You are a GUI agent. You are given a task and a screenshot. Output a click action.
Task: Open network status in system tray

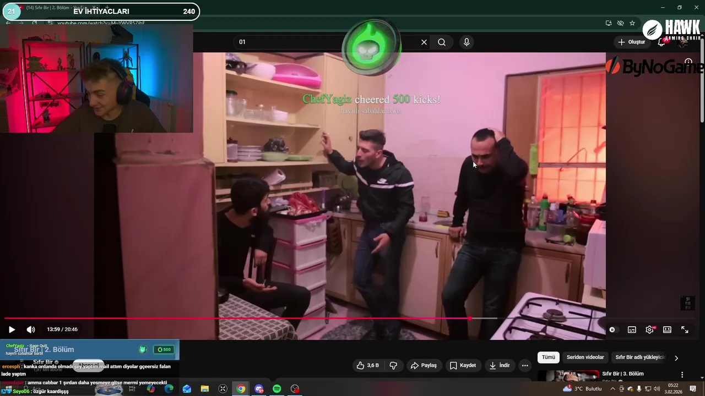click(648, 389)
